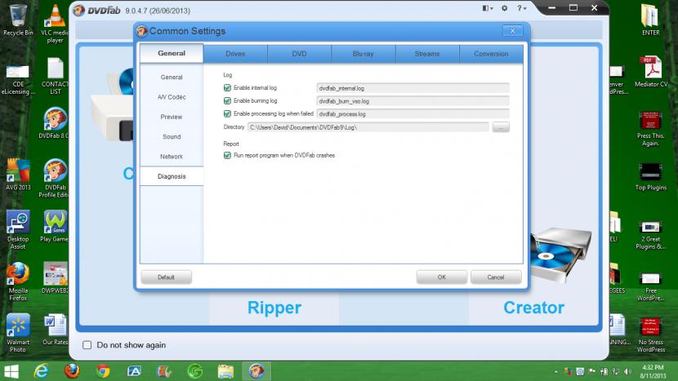
Task: Confirm settings with the OK button
Action: [441, 277]
